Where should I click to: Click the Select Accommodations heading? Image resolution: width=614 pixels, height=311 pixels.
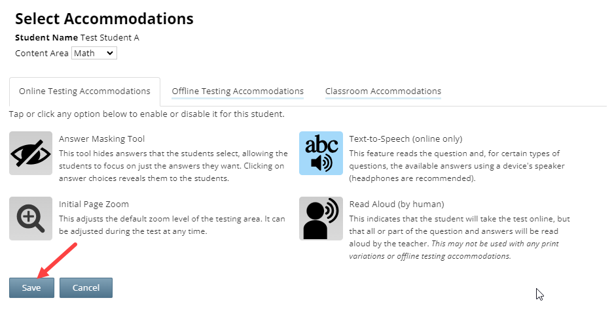(104, 18)
